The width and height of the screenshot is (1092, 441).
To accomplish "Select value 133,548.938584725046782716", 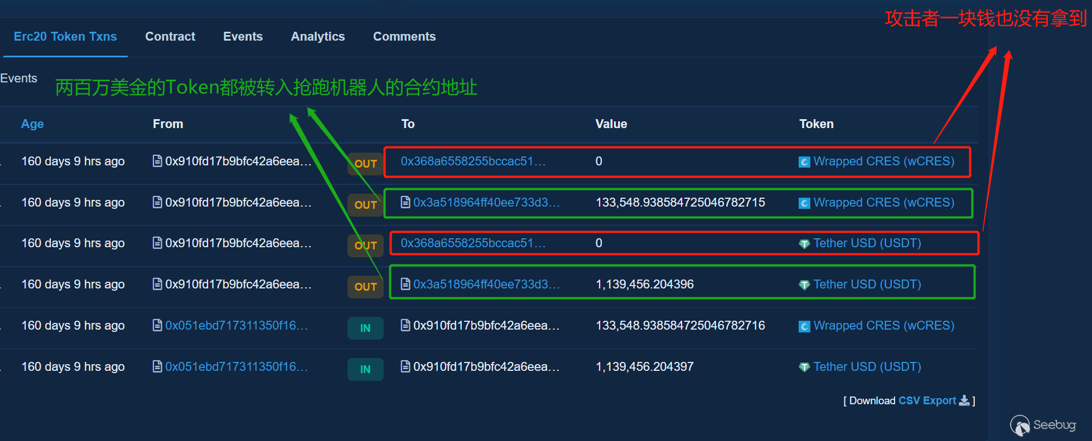I will 680,325.
